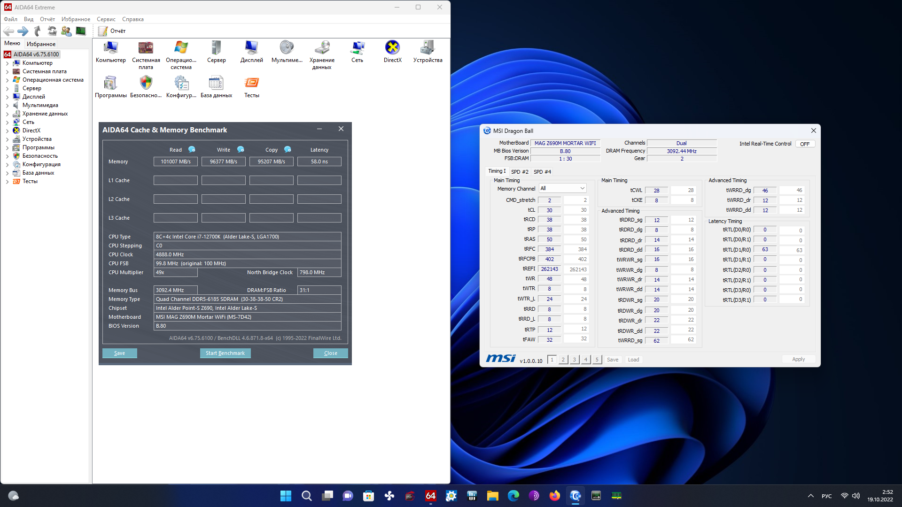This screenshot has width=902, height=507.
Task: Click the forward navigation arrow
Action: [23, 31]
